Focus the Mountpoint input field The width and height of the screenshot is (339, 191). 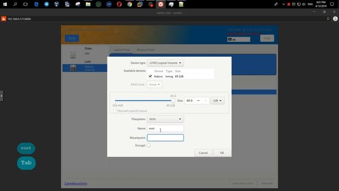[165, 138]
